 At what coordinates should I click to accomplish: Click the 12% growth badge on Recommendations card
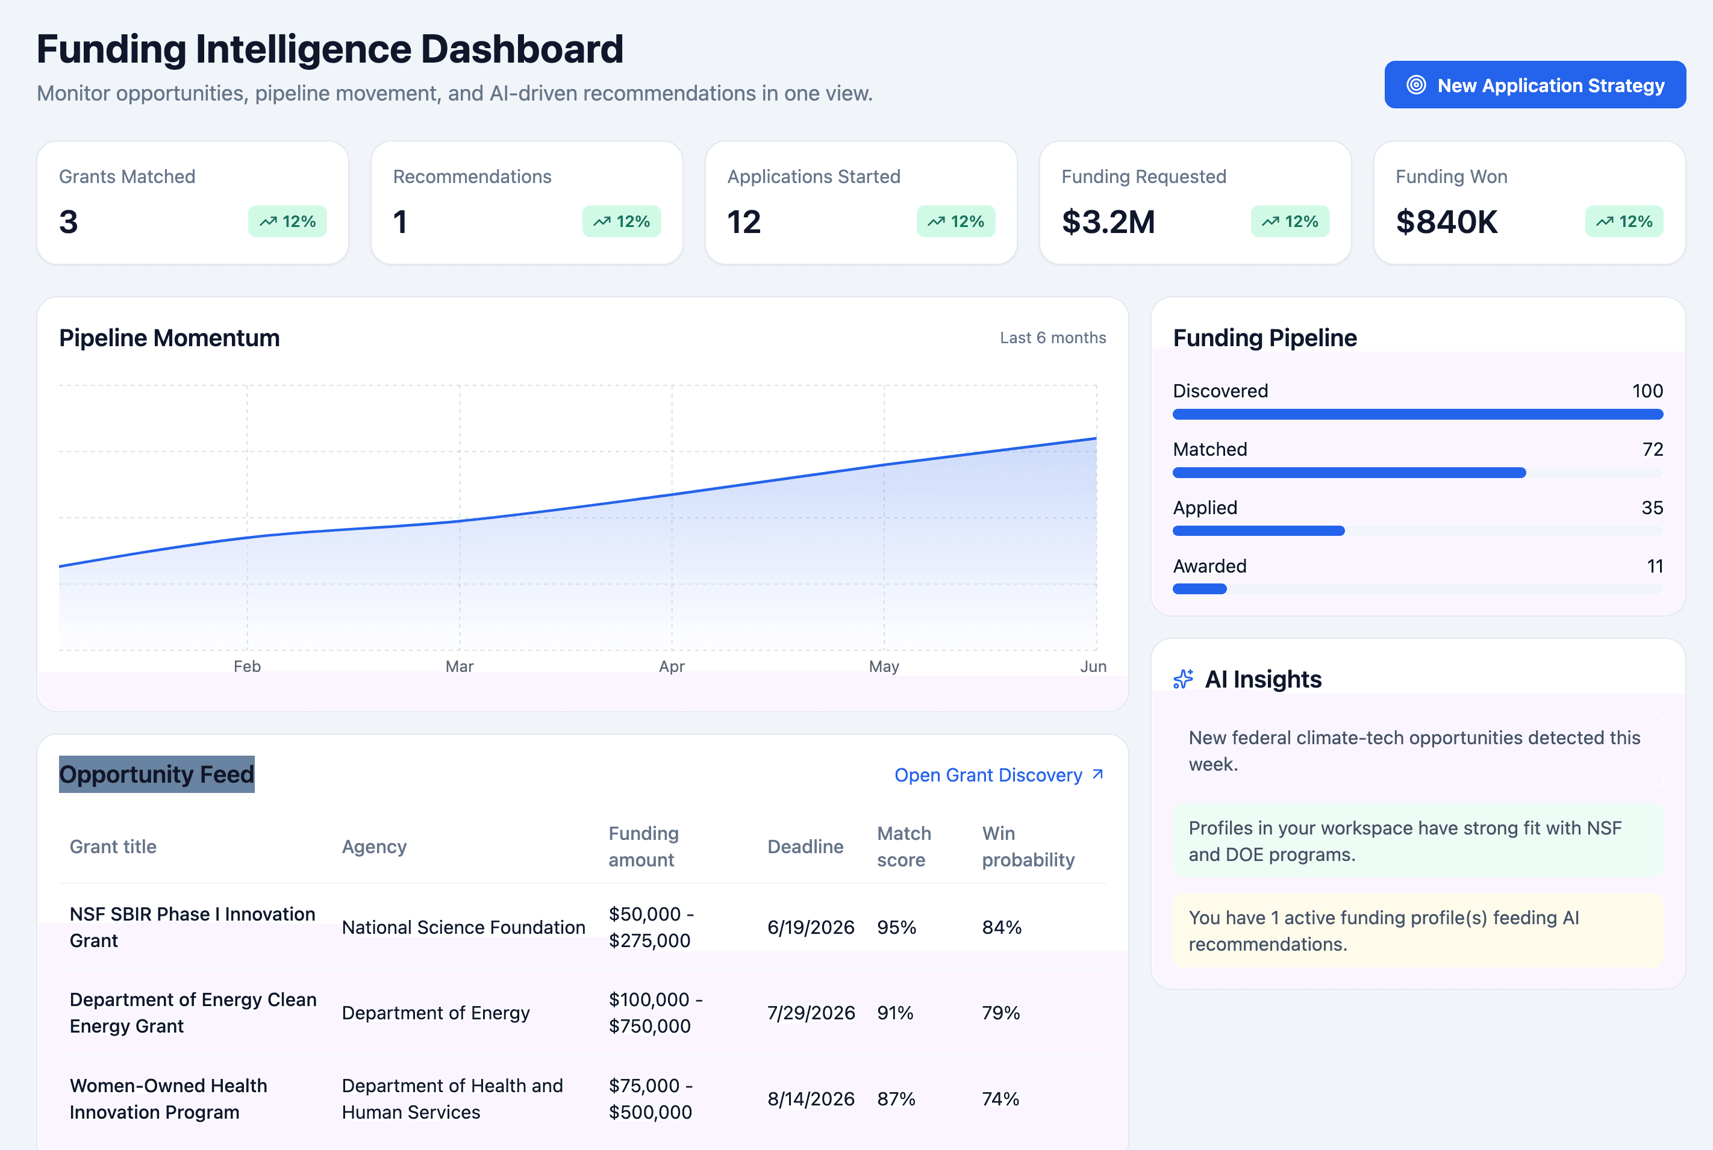click(623, 221)
